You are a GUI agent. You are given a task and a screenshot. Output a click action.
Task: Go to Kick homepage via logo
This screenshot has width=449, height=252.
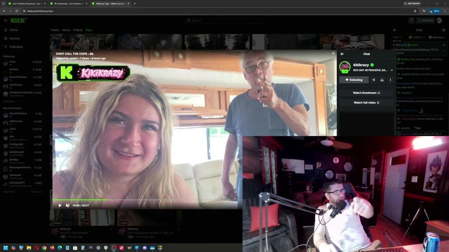(19, 21)
